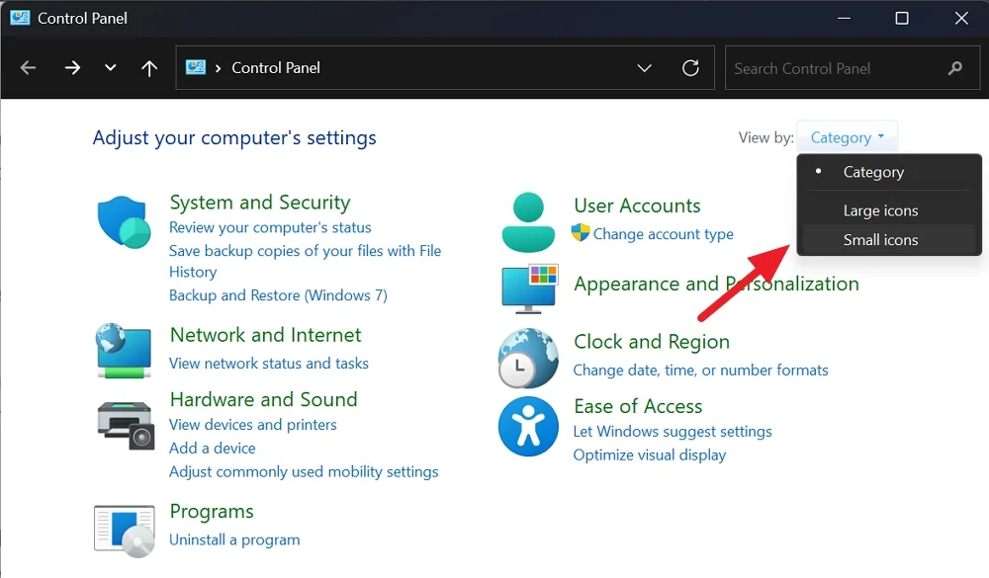Image resolution: width=989 pixels, height=578 pixels.
Task: Click the refresh button in address bar
Action: pyautogui.click(x=691, y=68)
